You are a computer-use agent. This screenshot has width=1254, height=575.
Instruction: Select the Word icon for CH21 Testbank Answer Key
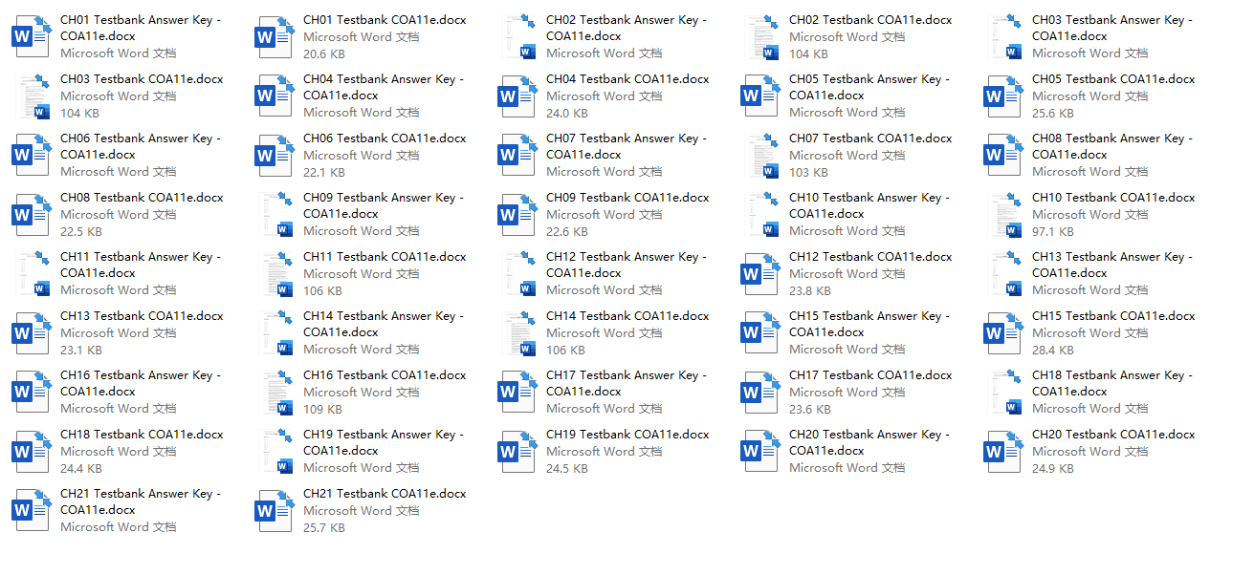coord(31,510)
